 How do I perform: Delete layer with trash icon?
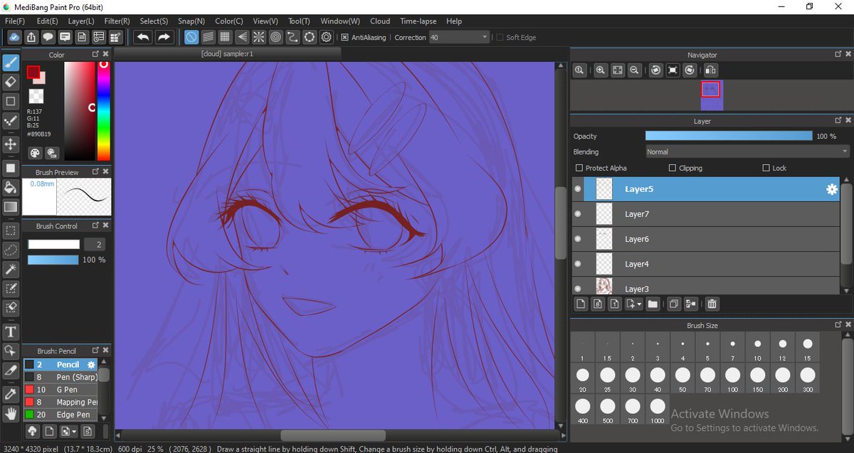click(712, 304)
